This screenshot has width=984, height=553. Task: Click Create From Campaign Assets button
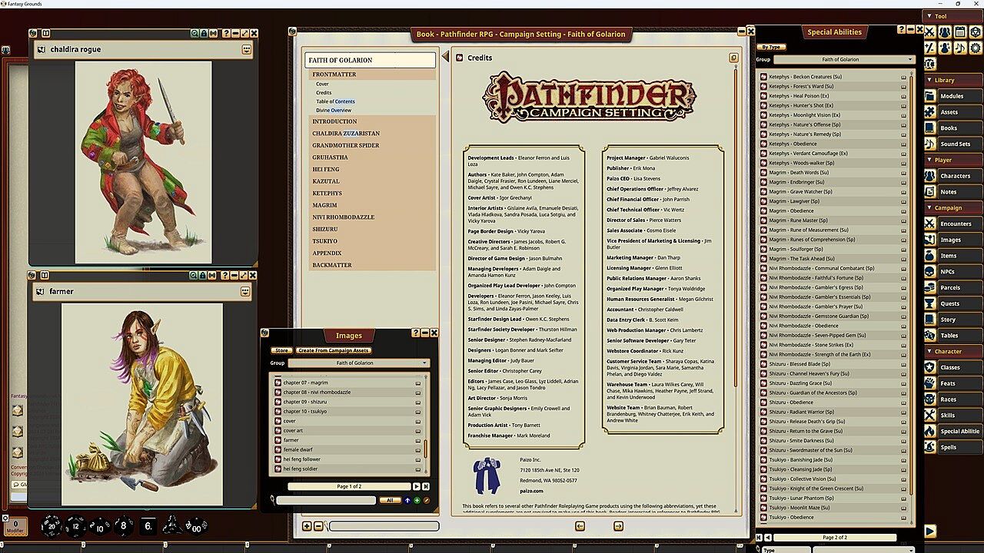coord(334,350)
